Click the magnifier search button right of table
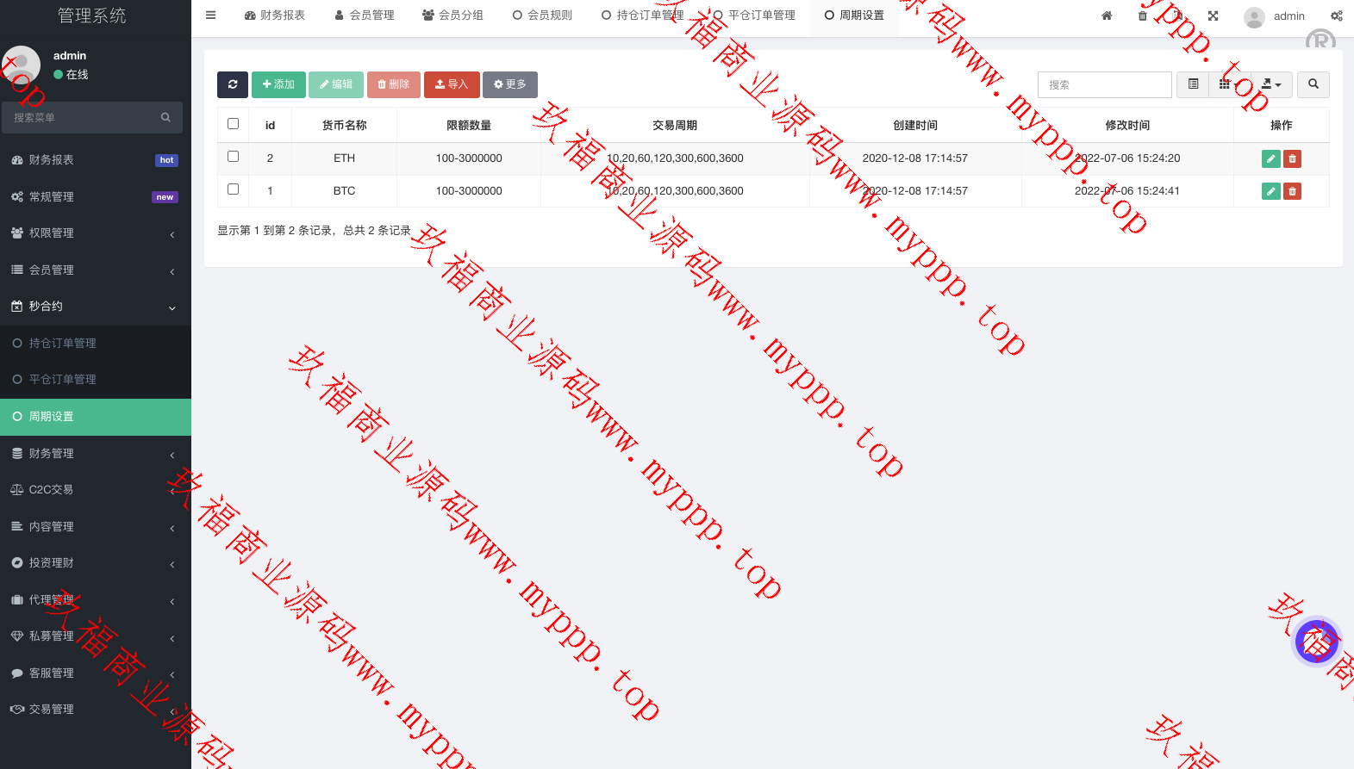1354x769 pixels. pos(1313,84)
